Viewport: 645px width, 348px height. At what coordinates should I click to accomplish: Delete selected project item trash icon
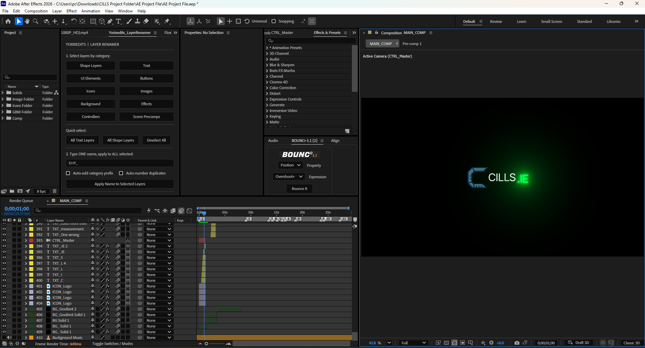coord(54,191)
